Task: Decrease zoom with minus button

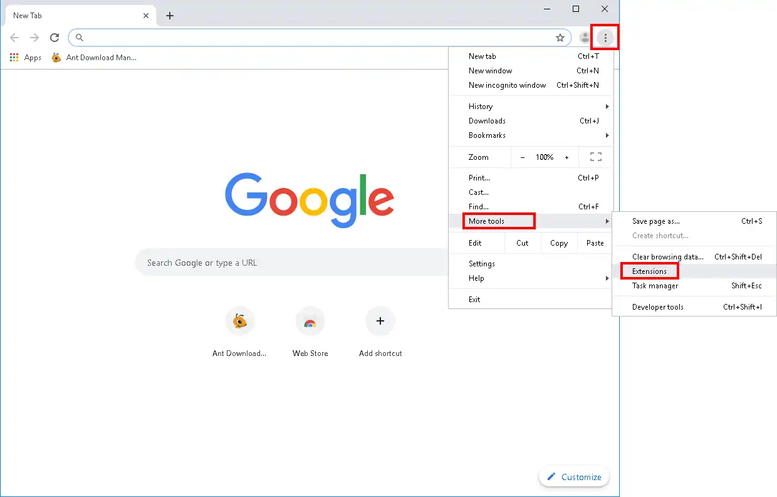Action: (x=523, y=157)
